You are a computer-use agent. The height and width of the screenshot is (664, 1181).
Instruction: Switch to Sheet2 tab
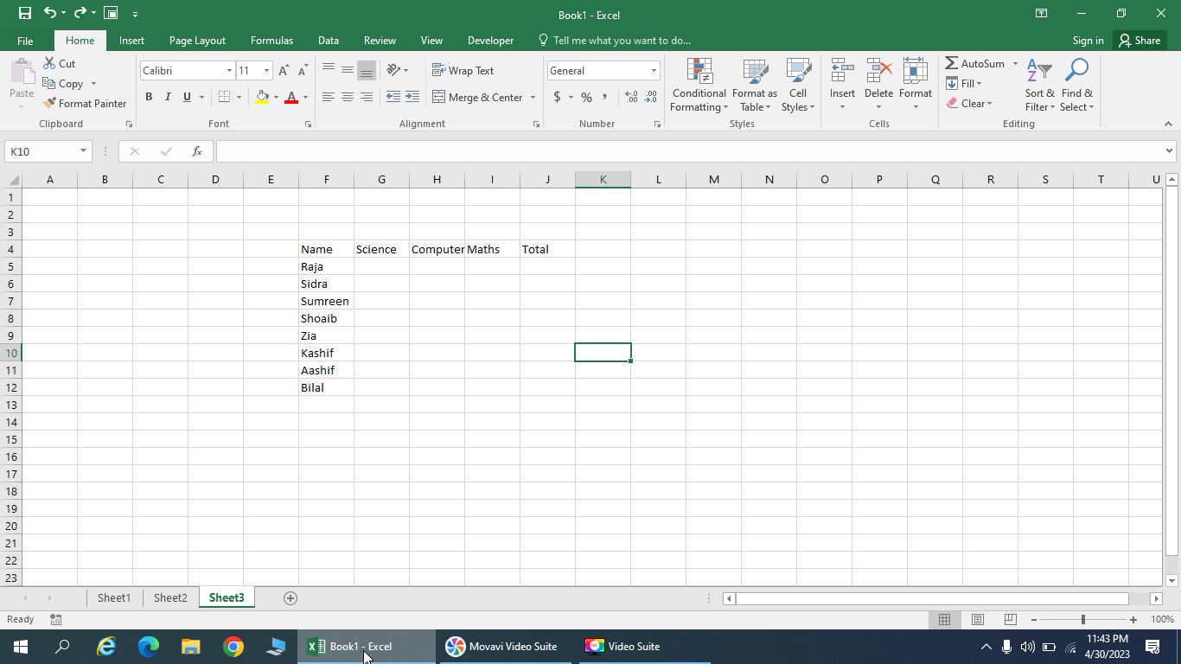170,597
